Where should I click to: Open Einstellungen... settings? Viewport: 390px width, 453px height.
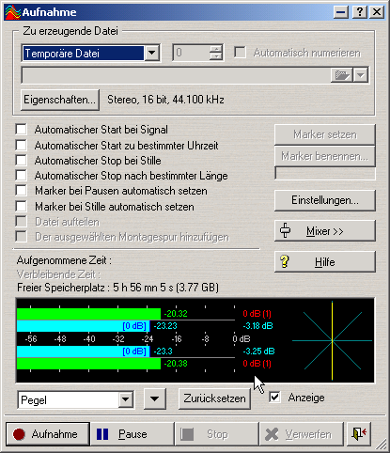click(325, 200)
